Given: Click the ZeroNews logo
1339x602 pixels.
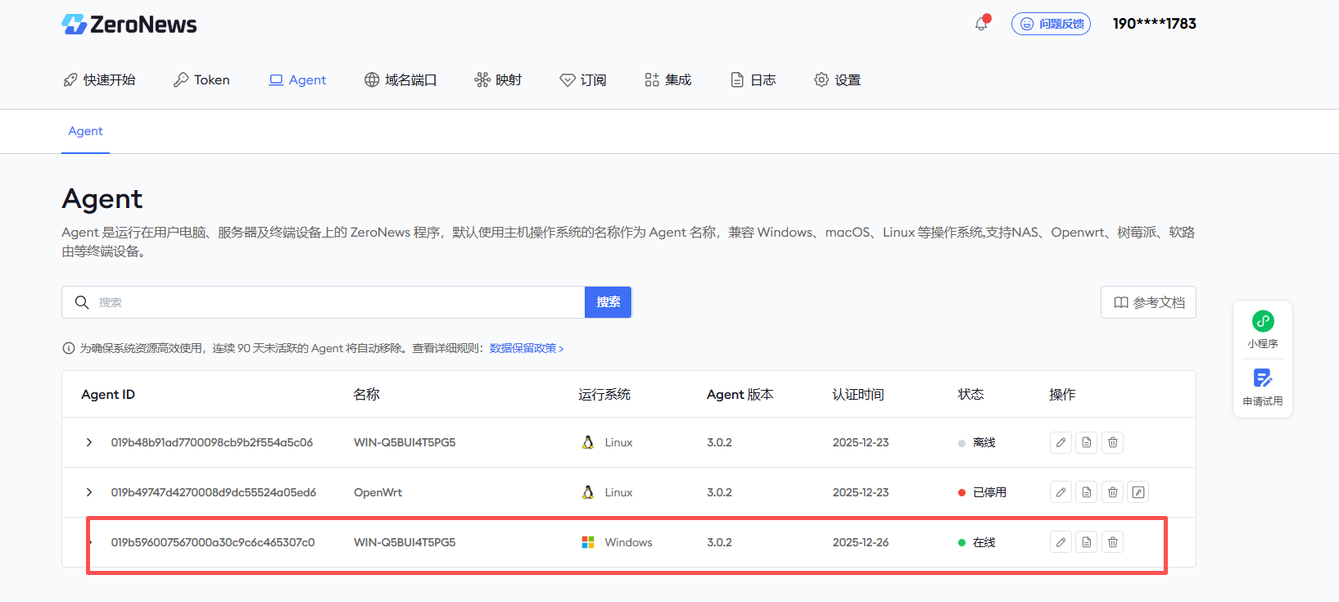Looking at the screenshot, I should point(129,25).
